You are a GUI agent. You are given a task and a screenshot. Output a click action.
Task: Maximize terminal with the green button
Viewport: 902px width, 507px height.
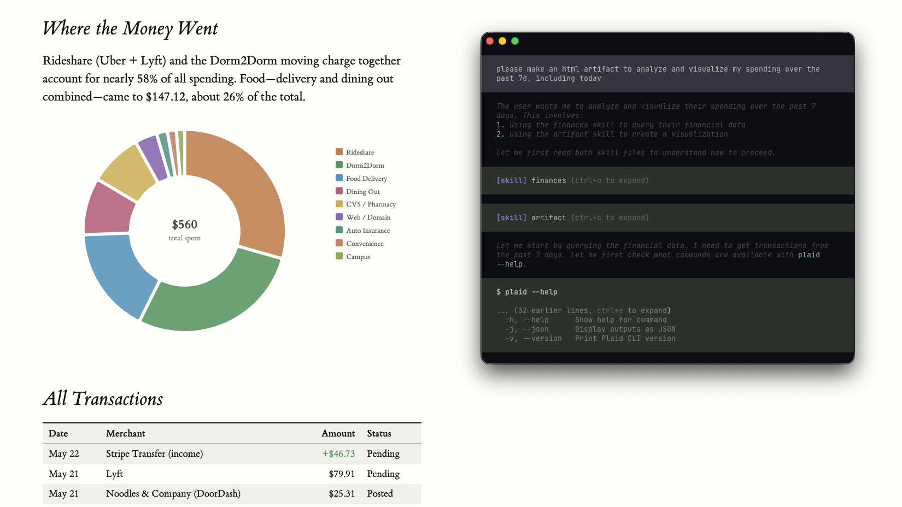(x=515, y=41)
